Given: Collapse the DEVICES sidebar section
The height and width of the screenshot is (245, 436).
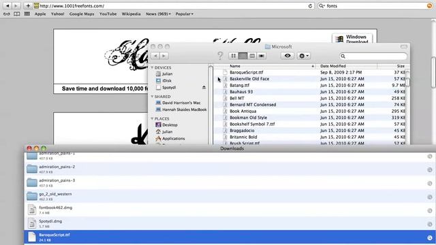Looking at the screenshot, I should point(152,67).
